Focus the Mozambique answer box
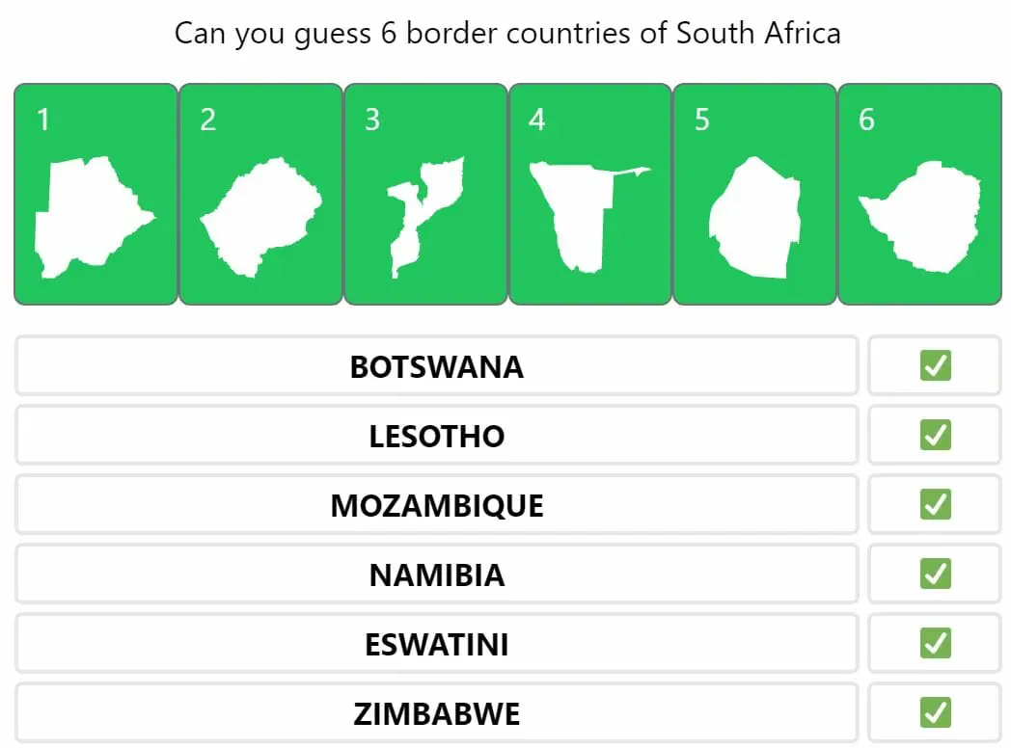The image size is (1011, 748). tap(436, 505)
